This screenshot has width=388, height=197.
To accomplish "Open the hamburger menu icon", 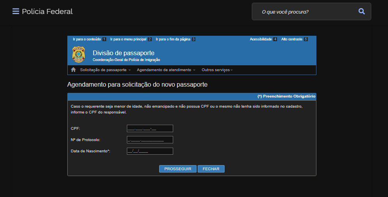I will click(x=16, y=11).
